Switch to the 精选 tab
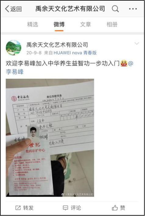145x216 pixels. tap(33, 24)
